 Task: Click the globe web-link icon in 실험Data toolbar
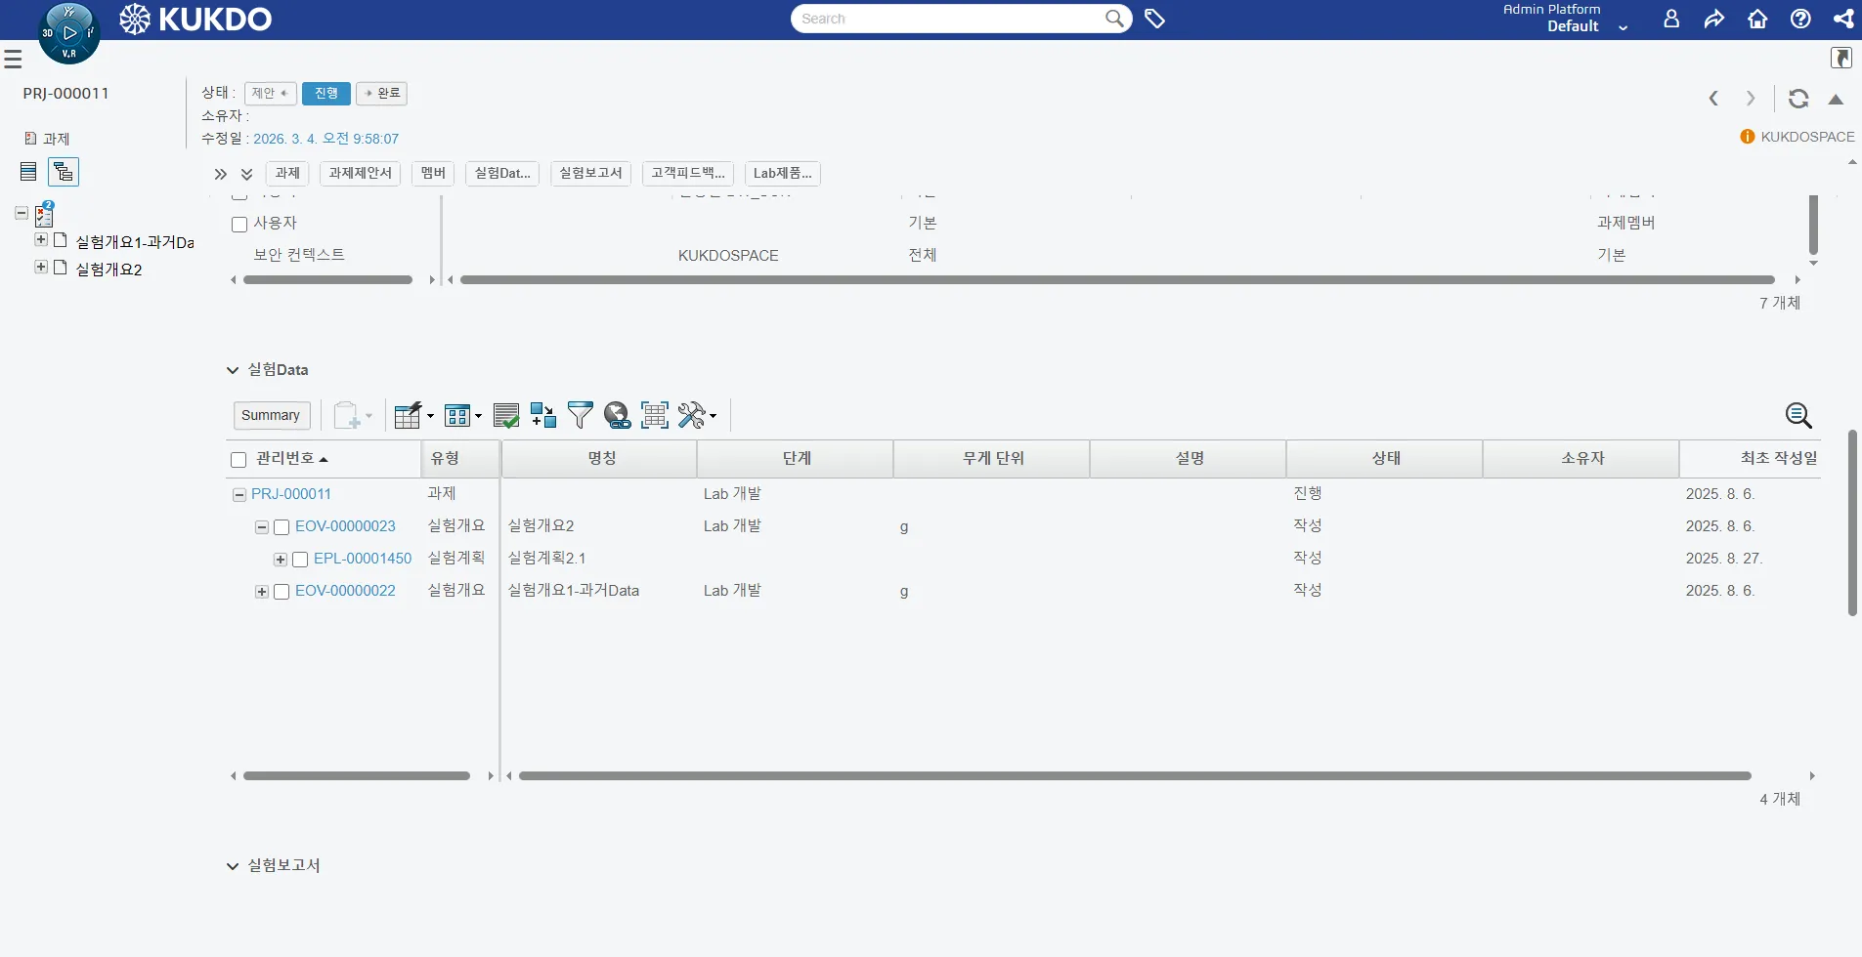click(x=617, y=415)
